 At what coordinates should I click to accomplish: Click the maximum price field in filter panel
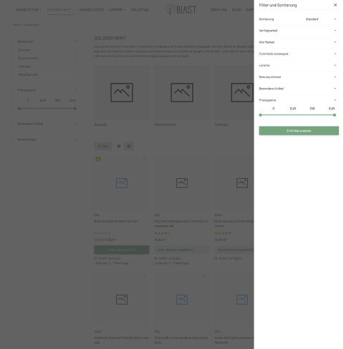312,109
